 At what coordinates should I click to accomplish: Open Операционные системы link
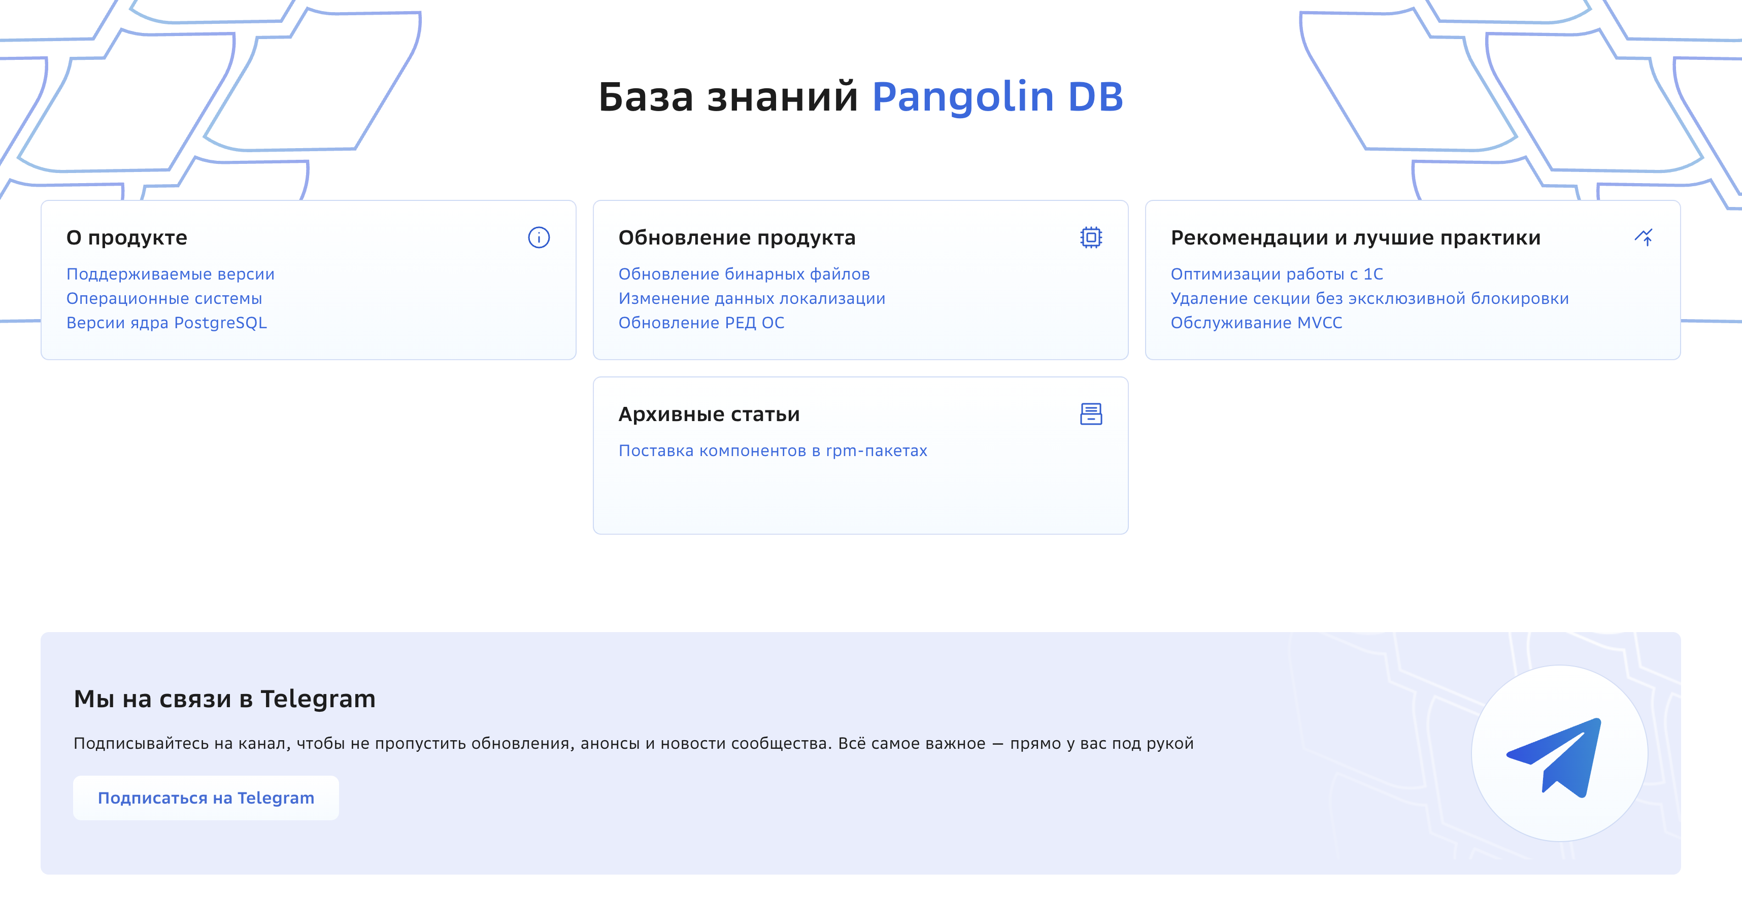tap(164, 298)
